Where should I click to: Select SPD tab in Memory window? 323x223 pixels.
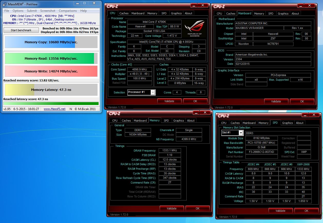pyautogui.click(x=166, y=121)
